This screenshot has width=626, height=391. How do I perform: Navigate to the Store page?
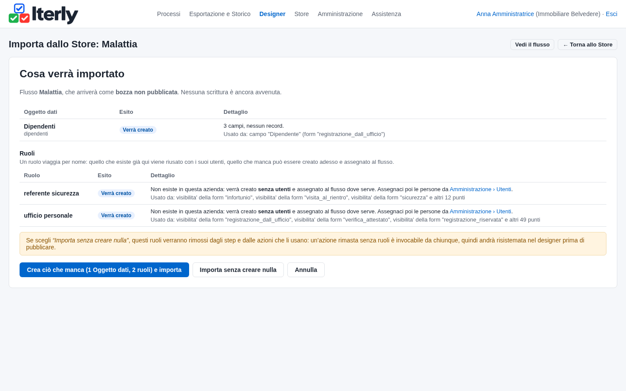[302, 14]
